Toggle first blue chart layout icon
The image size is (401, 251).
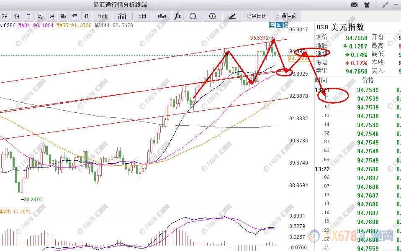[x=272, y=25]
